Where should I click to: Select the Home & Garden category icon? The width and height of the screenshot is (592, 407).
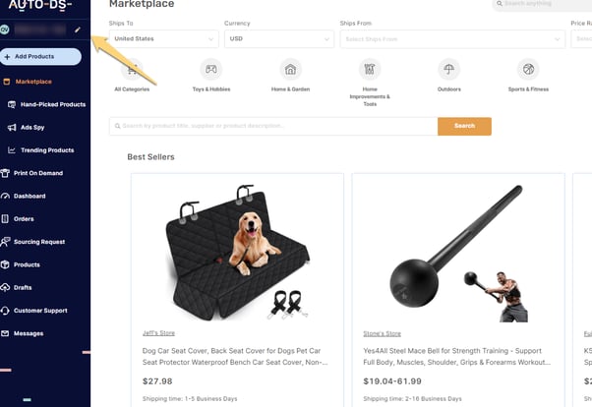pyautogui.click(x=290, y=70)
